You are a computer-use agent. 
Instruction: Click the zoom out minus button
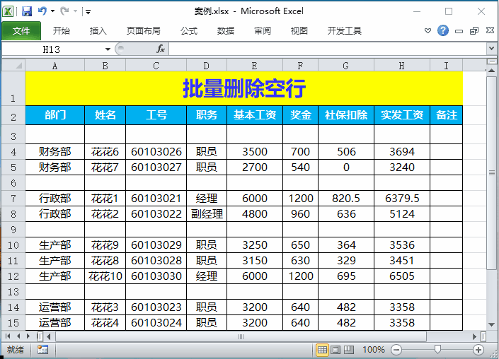[396, 350]
